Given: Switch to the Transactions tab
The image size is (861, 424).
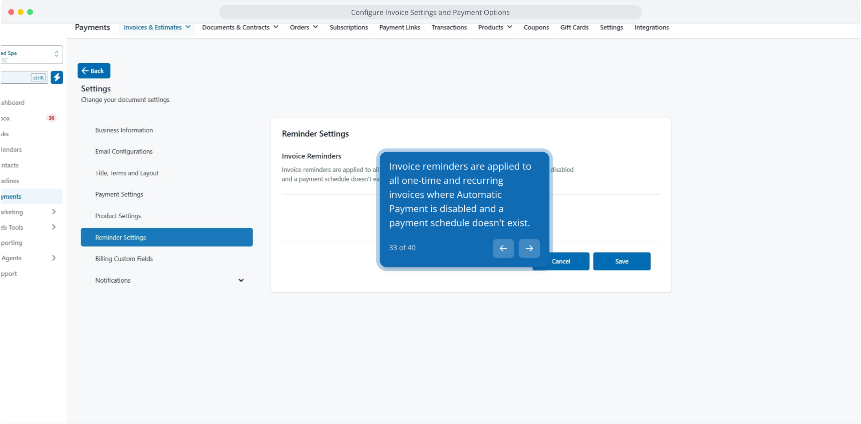Looking at the screenshot, I should point(449,27).
